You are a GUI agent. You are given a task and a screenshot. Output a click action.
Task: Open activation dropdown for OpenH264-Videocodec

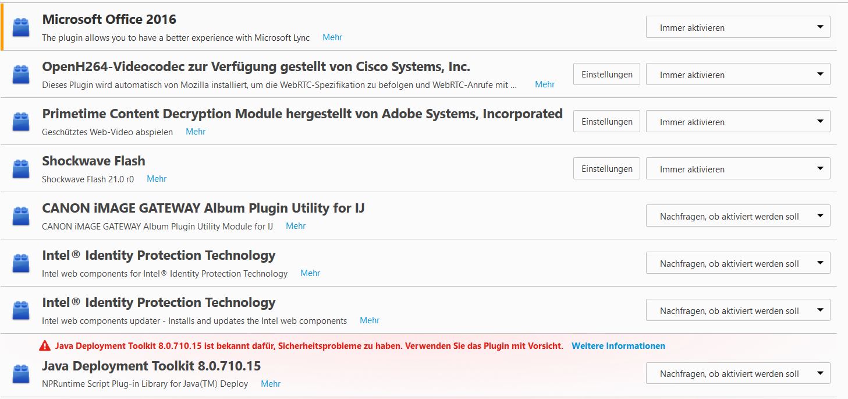click(737, 75)
